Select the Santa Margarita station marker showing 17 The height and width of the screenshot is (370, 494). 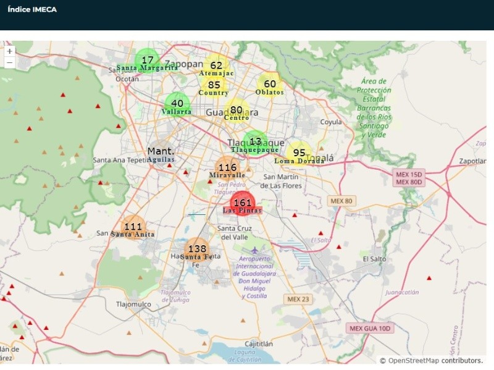(147, 61)
